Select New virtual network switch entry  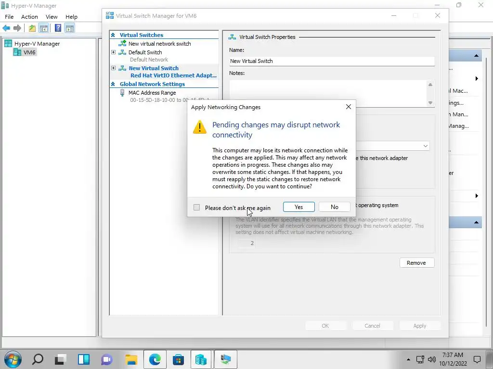click(159, 44)
